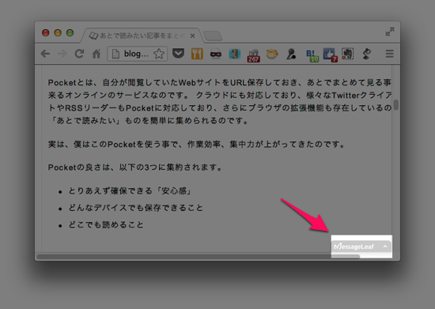Open the blue owl extension icon
This screenshot has height=309, width=435.
click(235, 54)
